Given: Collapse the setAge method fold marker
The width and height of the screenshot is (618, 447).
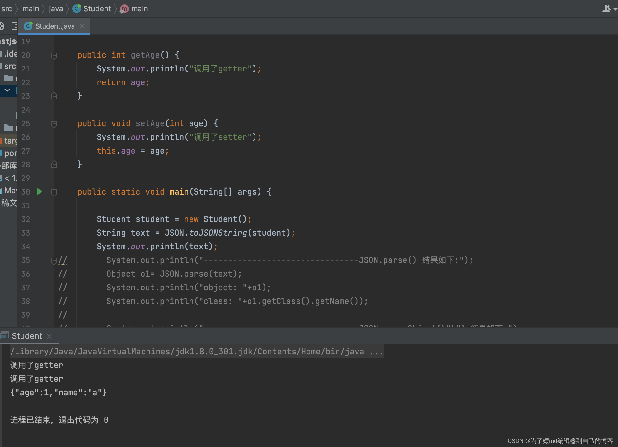Looking at the screenshot, I should [x=54, y=124].
